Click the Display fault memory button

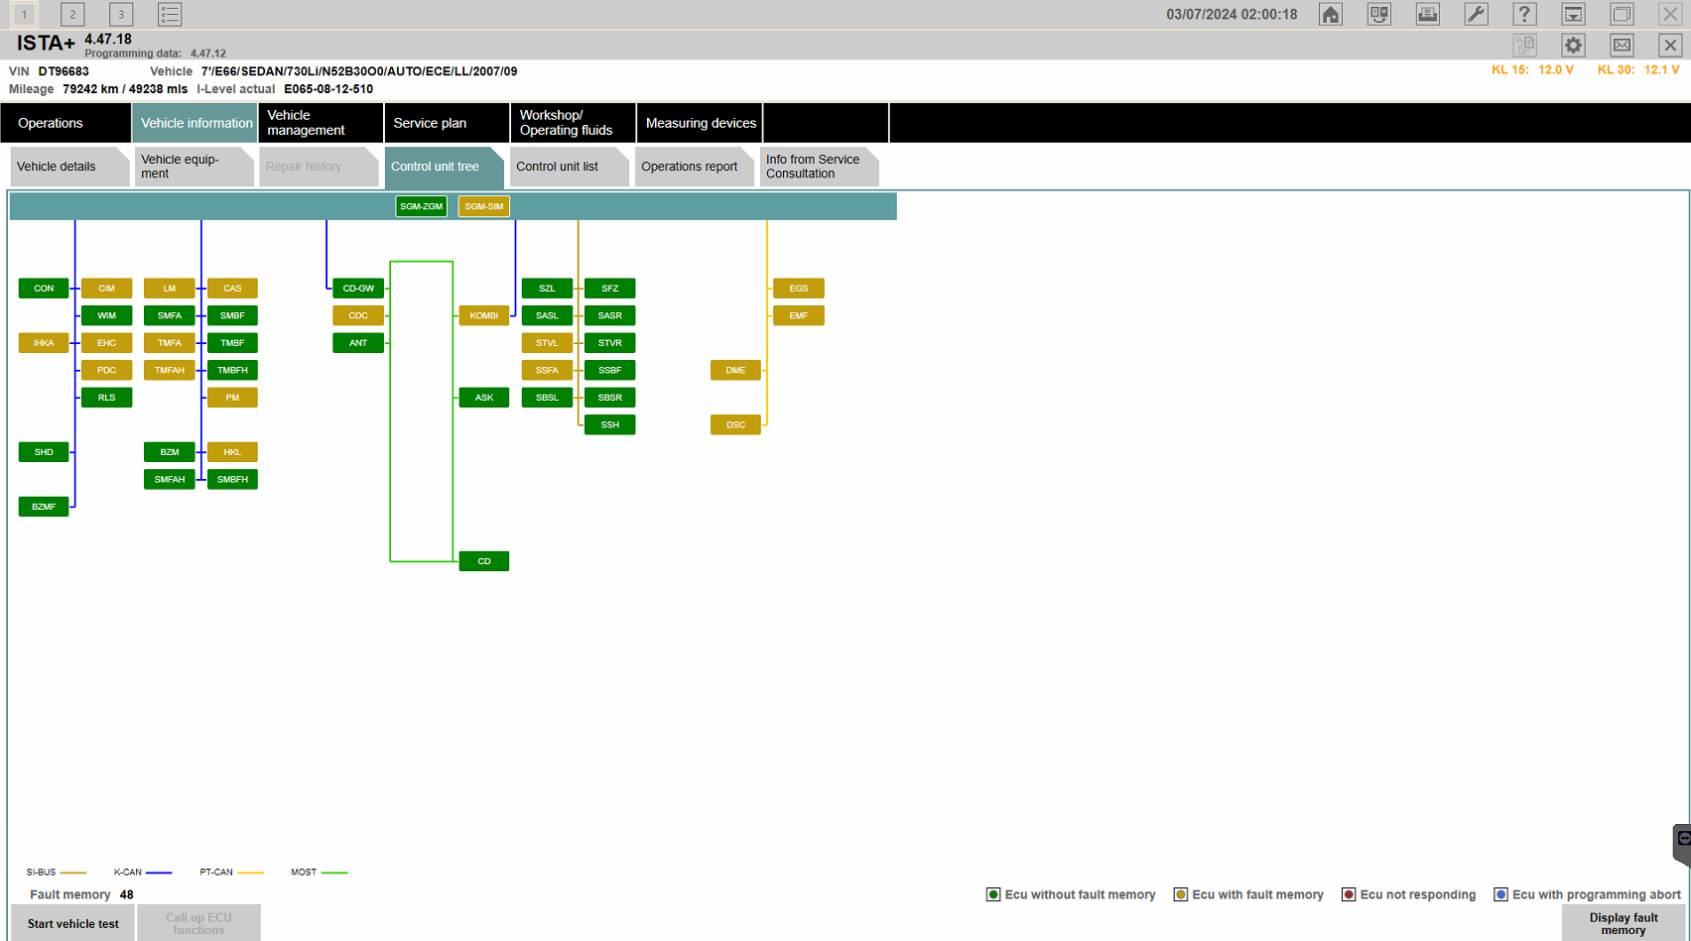[1623, 923]
